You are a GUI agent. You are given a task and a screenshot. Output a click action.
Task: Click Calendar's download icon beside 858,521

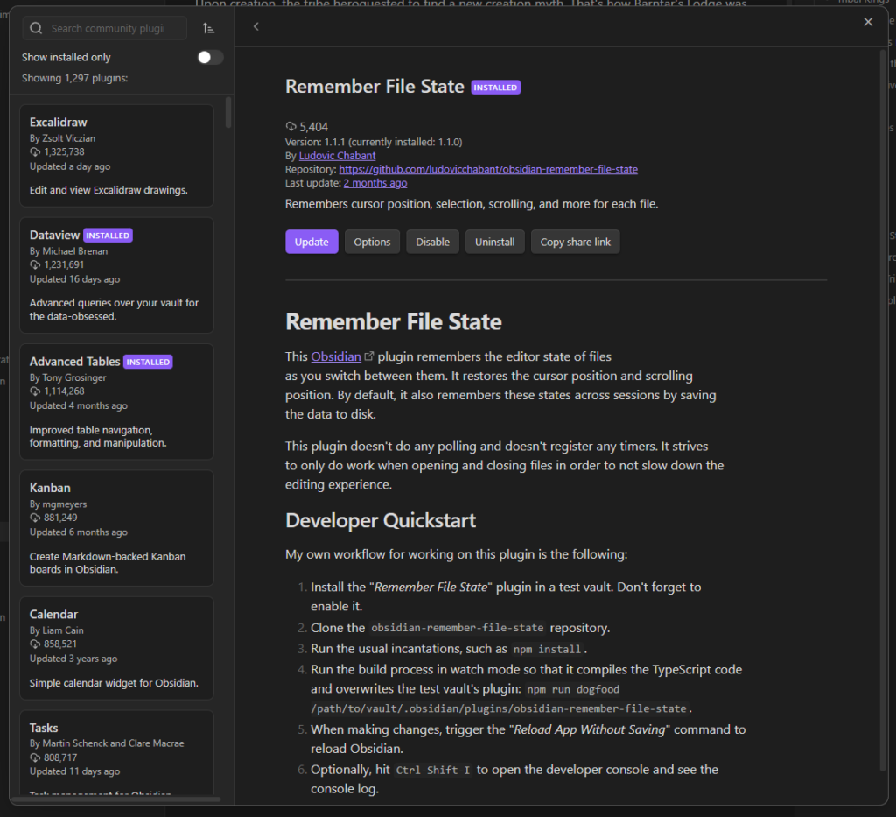[x=35, y=644]
